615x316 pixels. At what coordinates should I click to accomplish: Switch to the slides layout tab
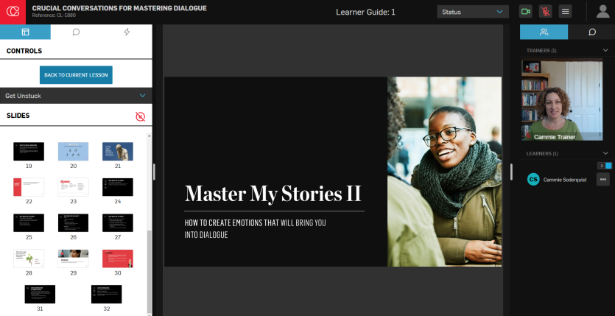25,32
